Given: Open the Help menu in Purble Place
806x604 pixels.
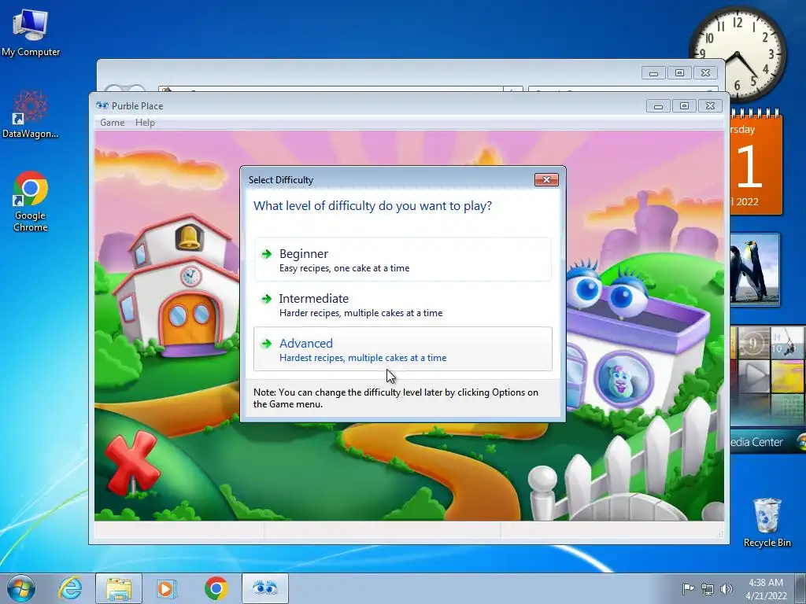Looking at the screenshot, I should coord(145,123).
